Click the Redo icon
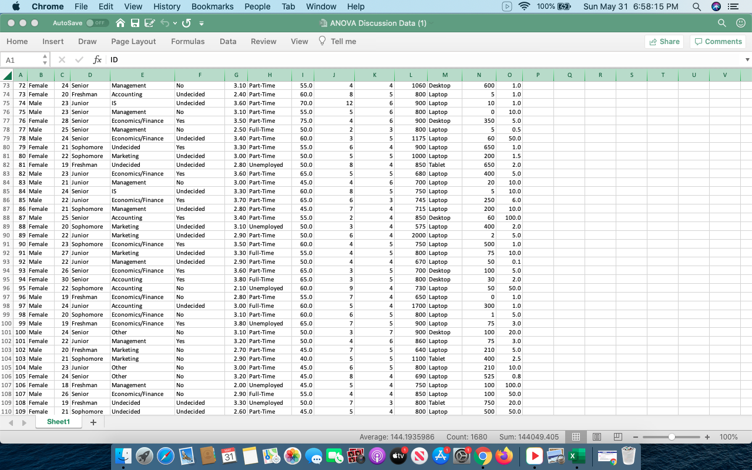The image size is (752, 470). pos(186,23)
